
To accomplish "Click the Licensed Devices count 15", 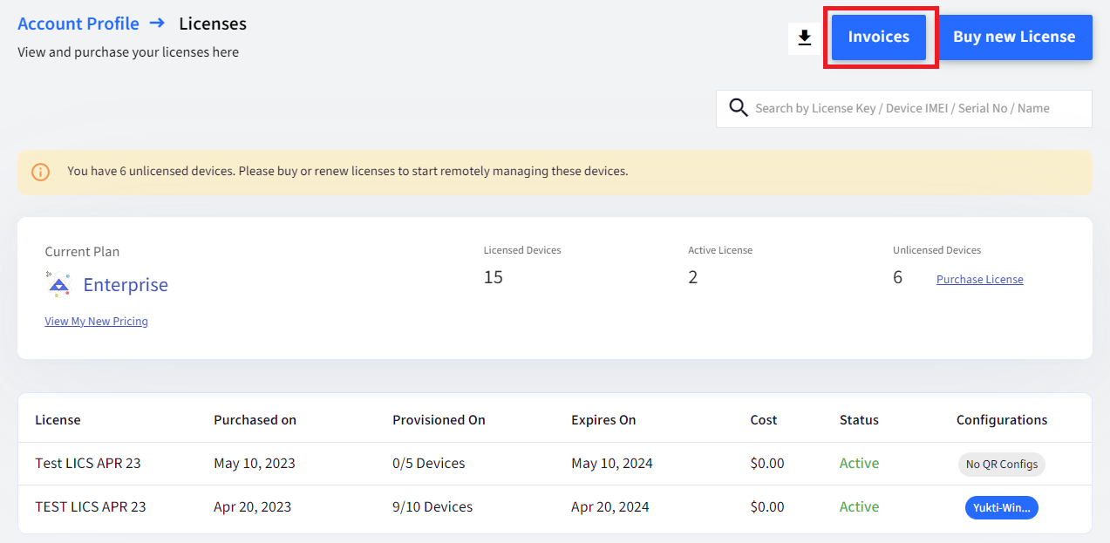I will coord(494,278).
